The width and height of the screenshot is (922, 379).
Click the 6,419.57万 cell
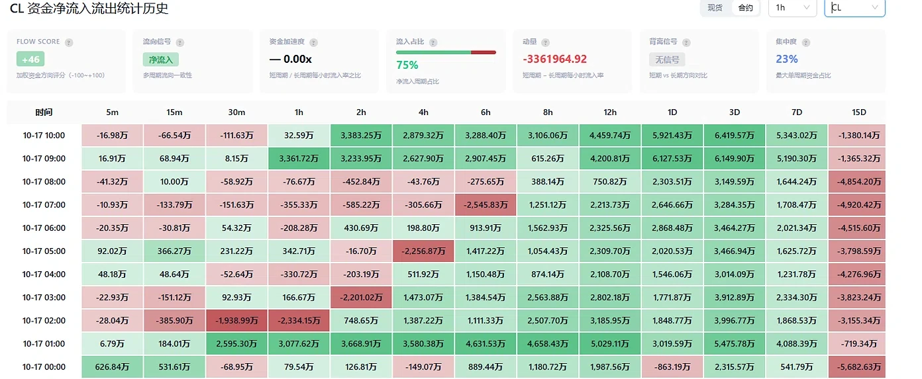[x=735, y=136]
